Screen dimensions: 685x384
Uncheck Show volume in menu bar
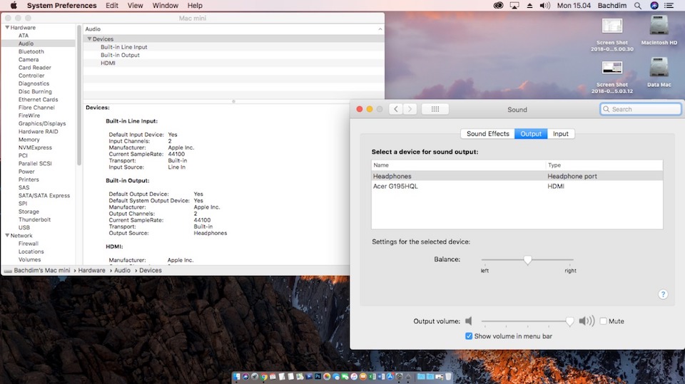point(469,336)
